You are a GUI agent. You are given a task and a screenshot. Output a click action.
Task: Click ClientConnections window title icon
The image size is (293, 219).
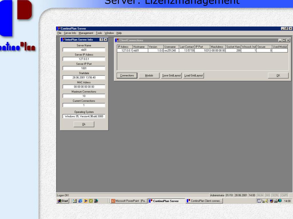point(117,40)
